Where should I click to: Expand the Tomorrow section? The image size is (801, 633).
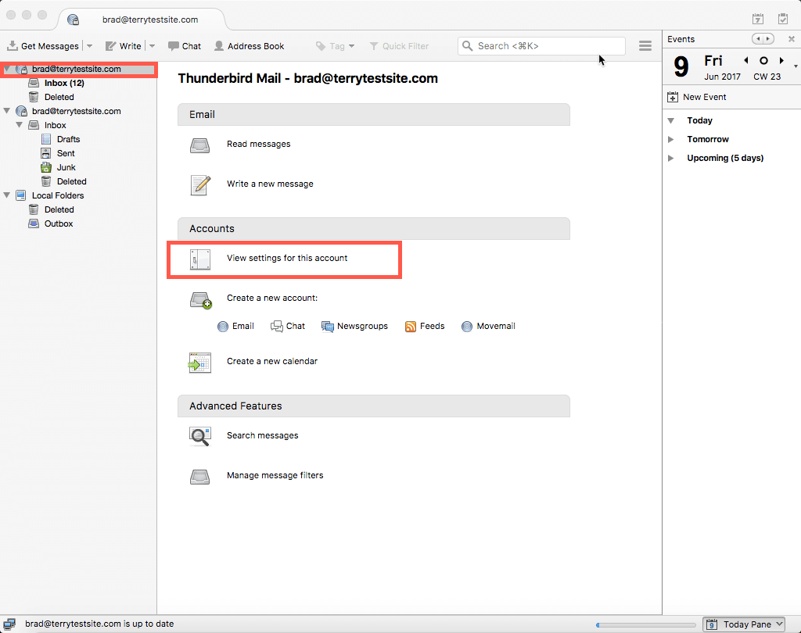click(x=671, y=139)
